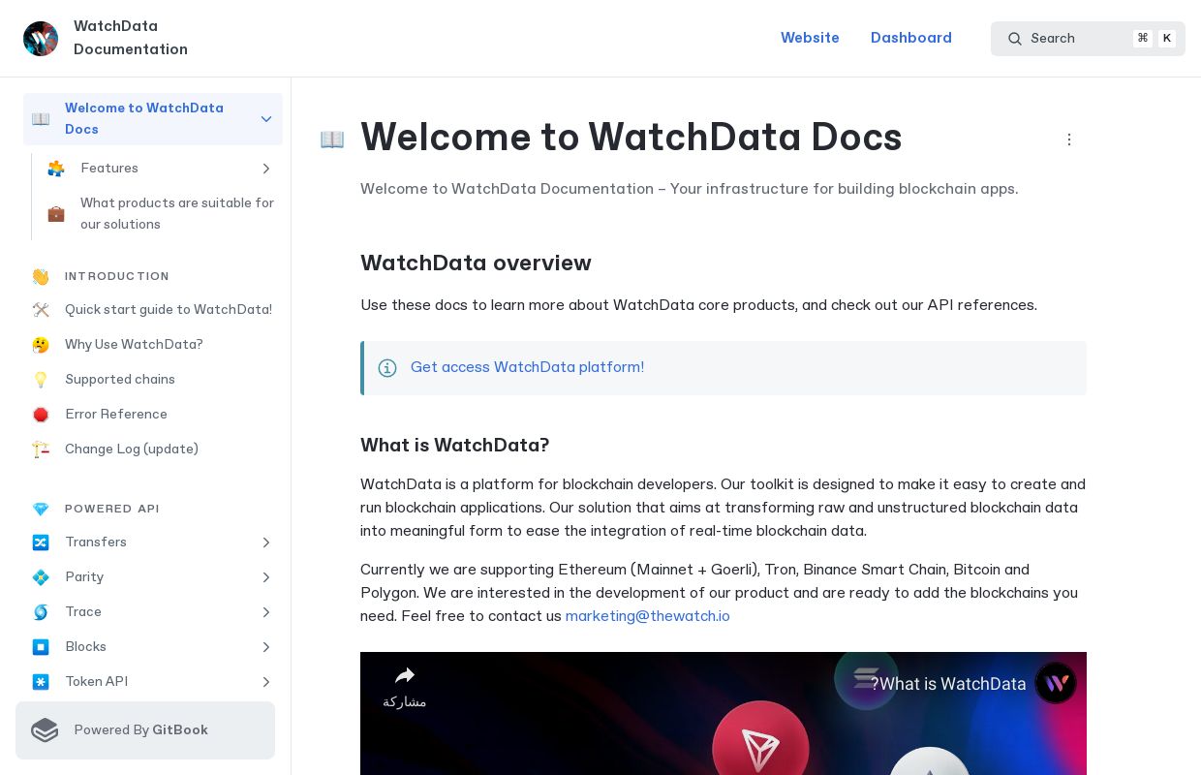
Task: Click the cyclone icon for Trace
Action: (41, 612)
